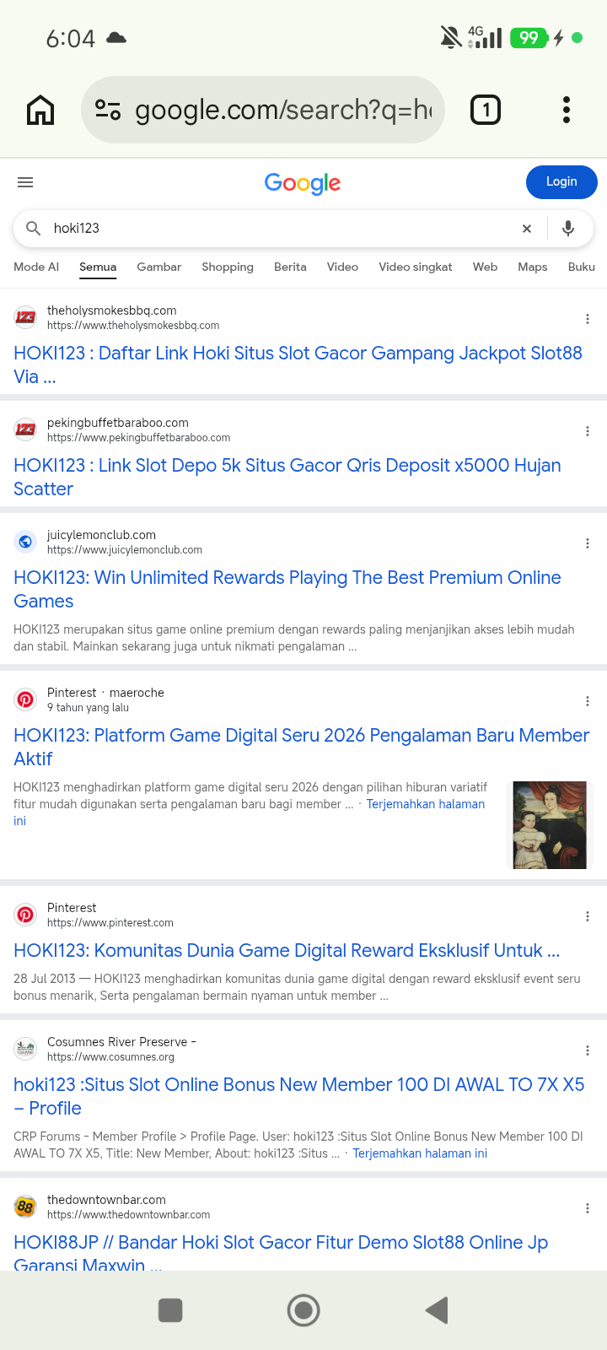Start voice search with microphone

568,228
